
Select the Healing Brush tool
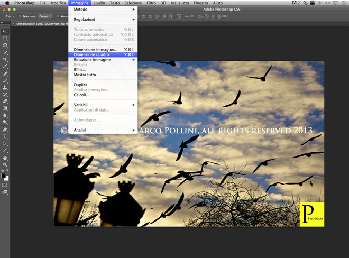point(5,73)
